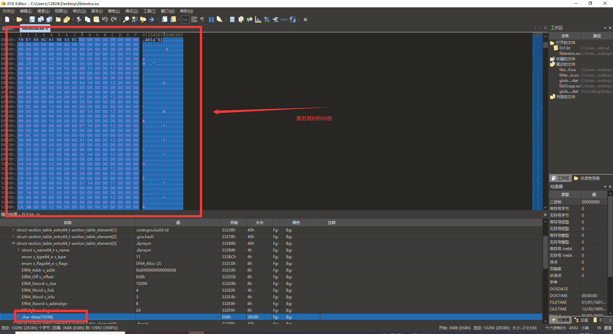Toggle 覆盖 overwrite mode in status bar
This screenshot has width=613, height=334.
tap(608, 328)
